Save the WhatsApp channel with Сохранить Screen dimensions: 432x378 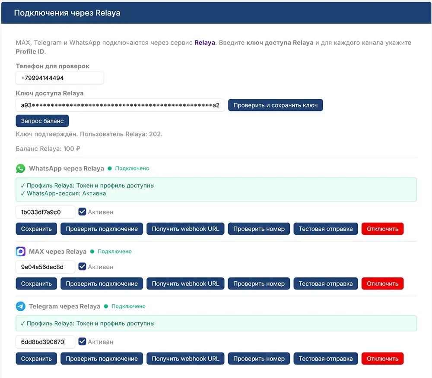[36, 229]
